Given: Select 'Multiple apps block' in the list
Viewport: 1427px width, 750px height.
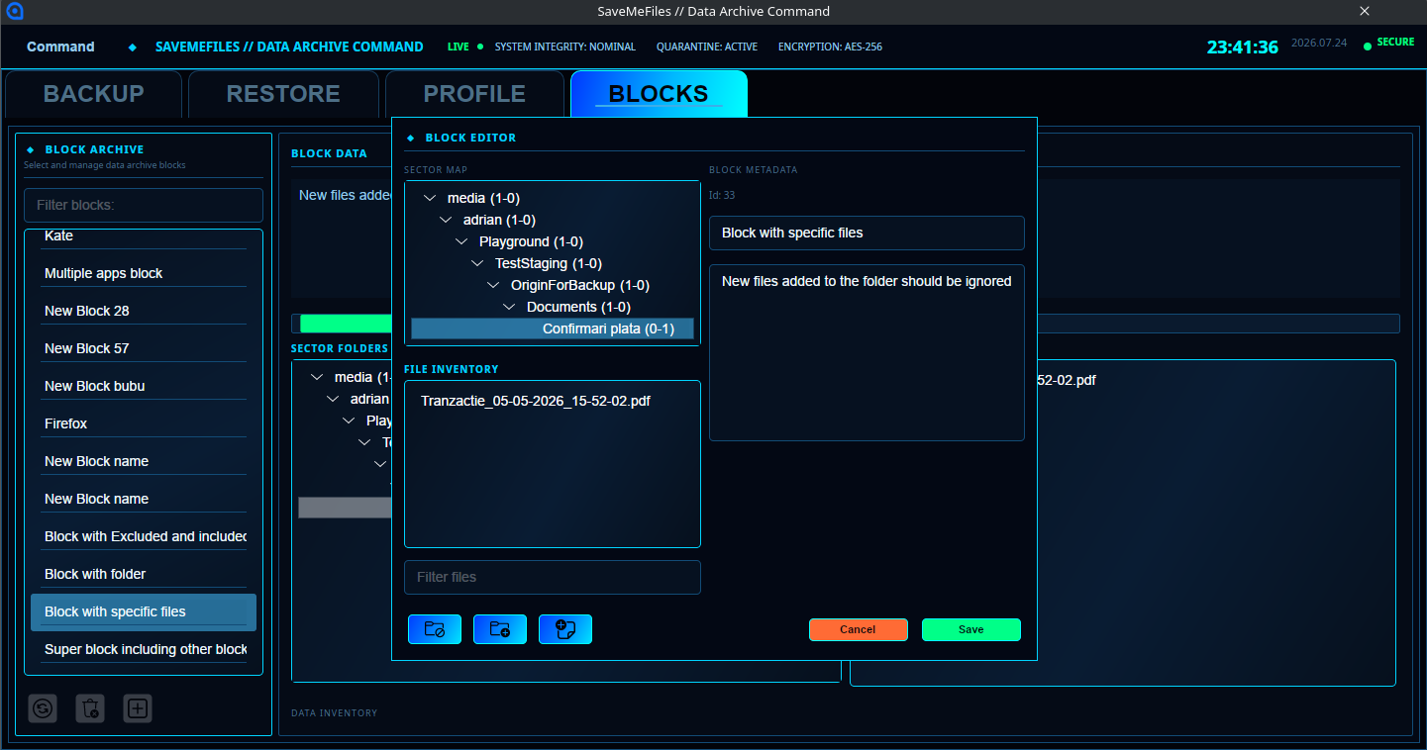Looking at the screenshot, I should point(144,273).
